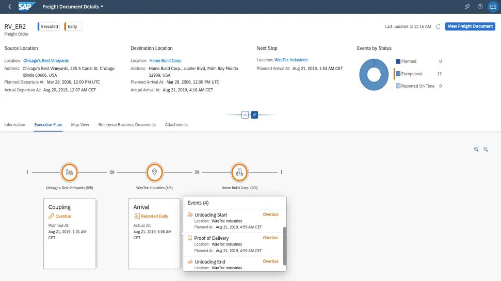Click the View Freight Document button
Viewport: 501px width, 281px height.
(x=470, y=26)
